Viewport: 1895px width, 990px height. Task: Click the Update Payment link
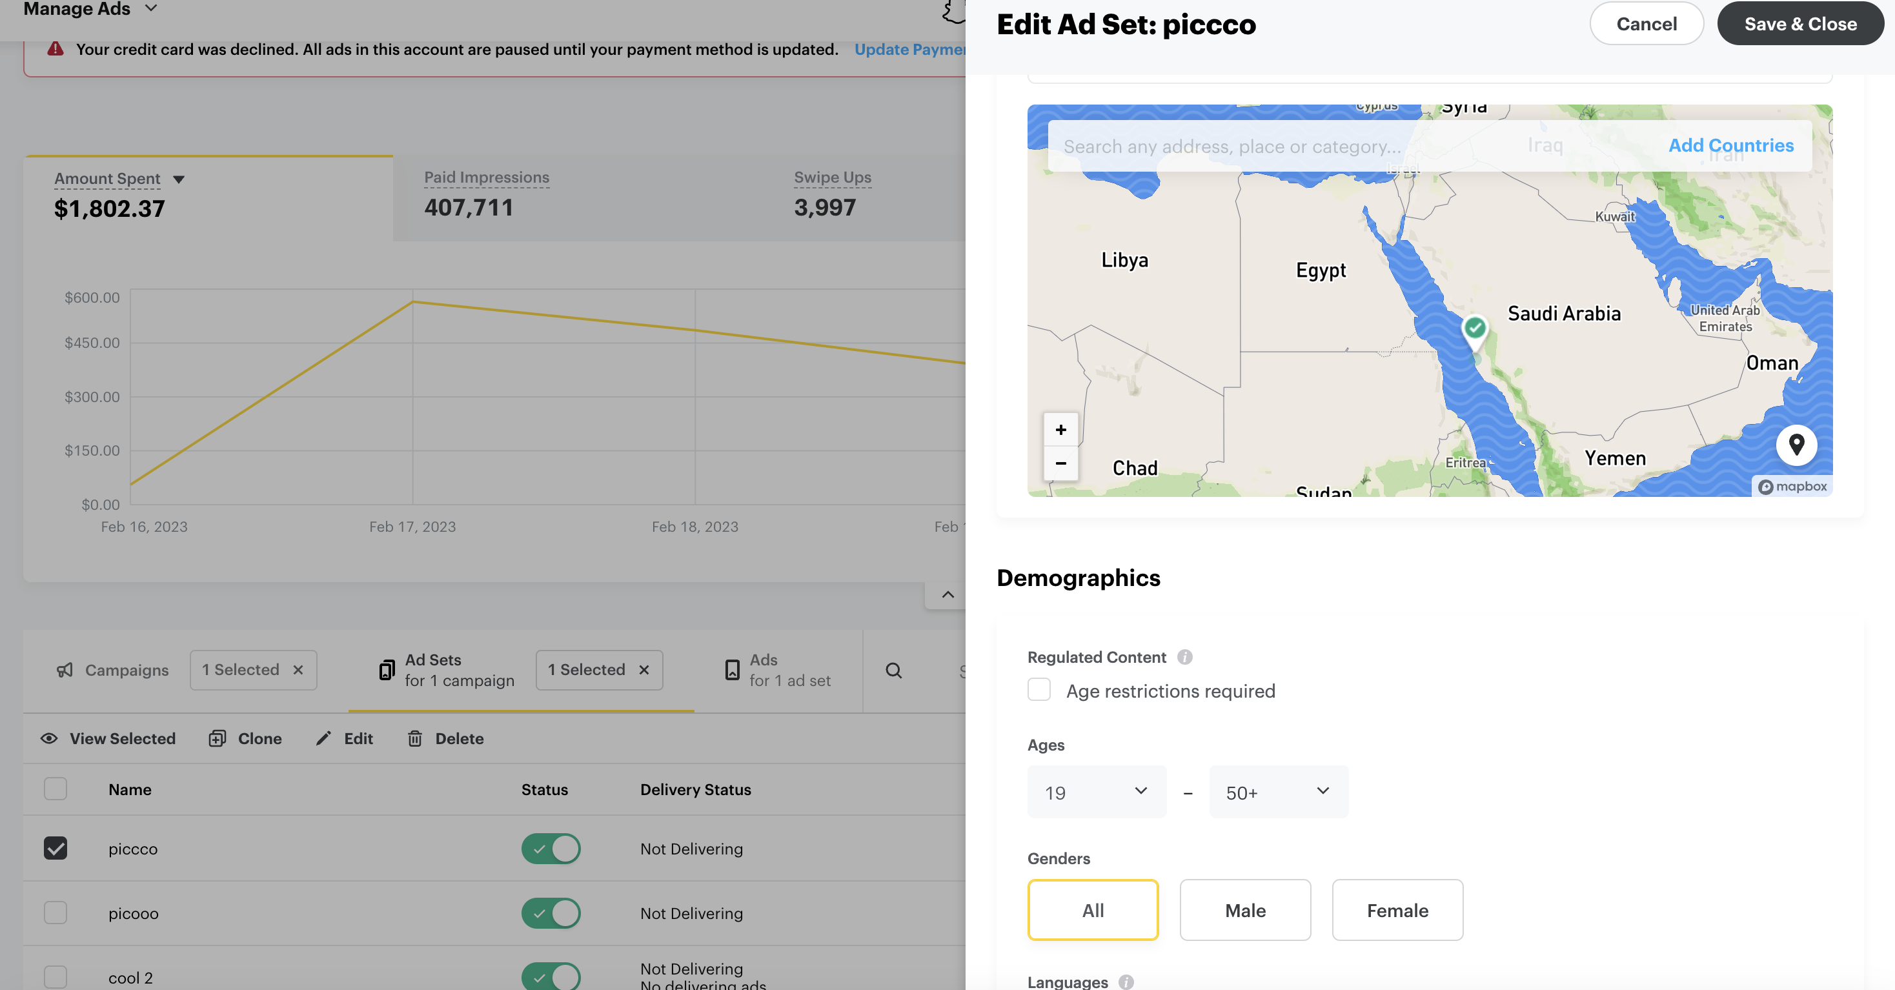pyautogui.click(x=909, y=49)
